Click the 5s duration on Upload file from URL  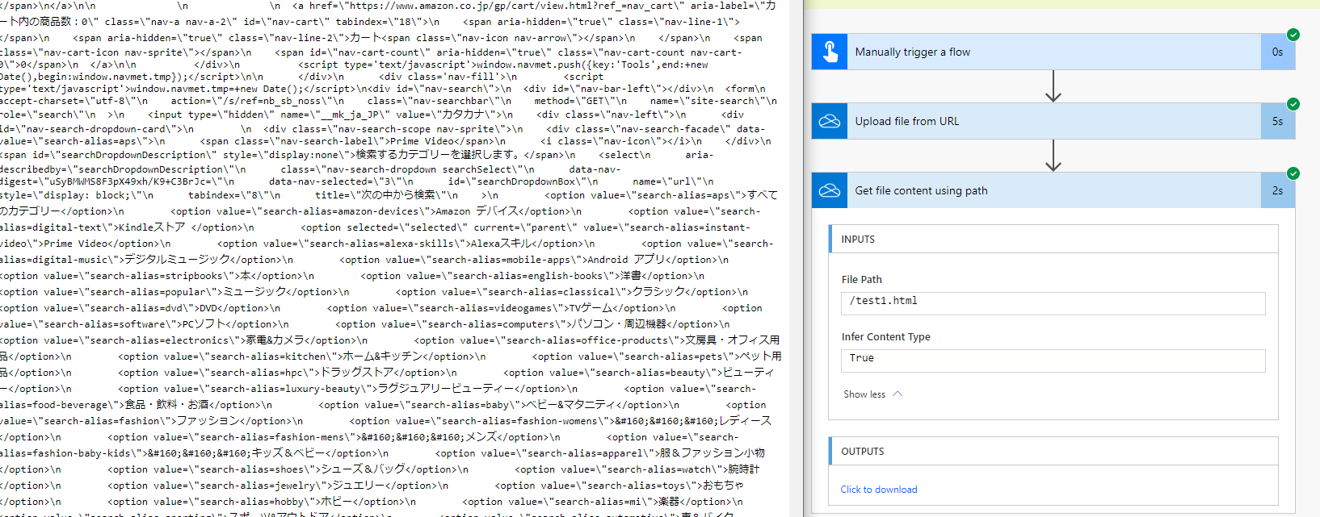[x=1277, y=121]
